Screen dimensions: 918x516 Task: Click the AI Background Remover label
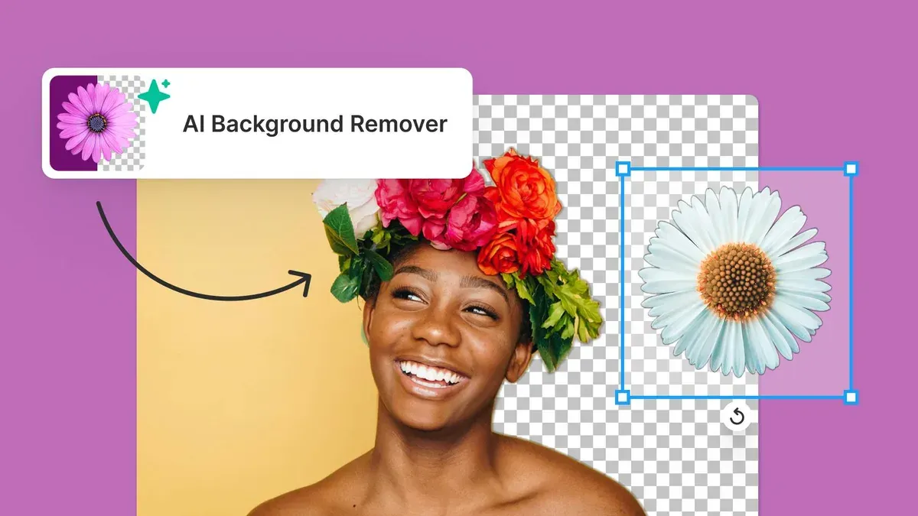[314, 124]
